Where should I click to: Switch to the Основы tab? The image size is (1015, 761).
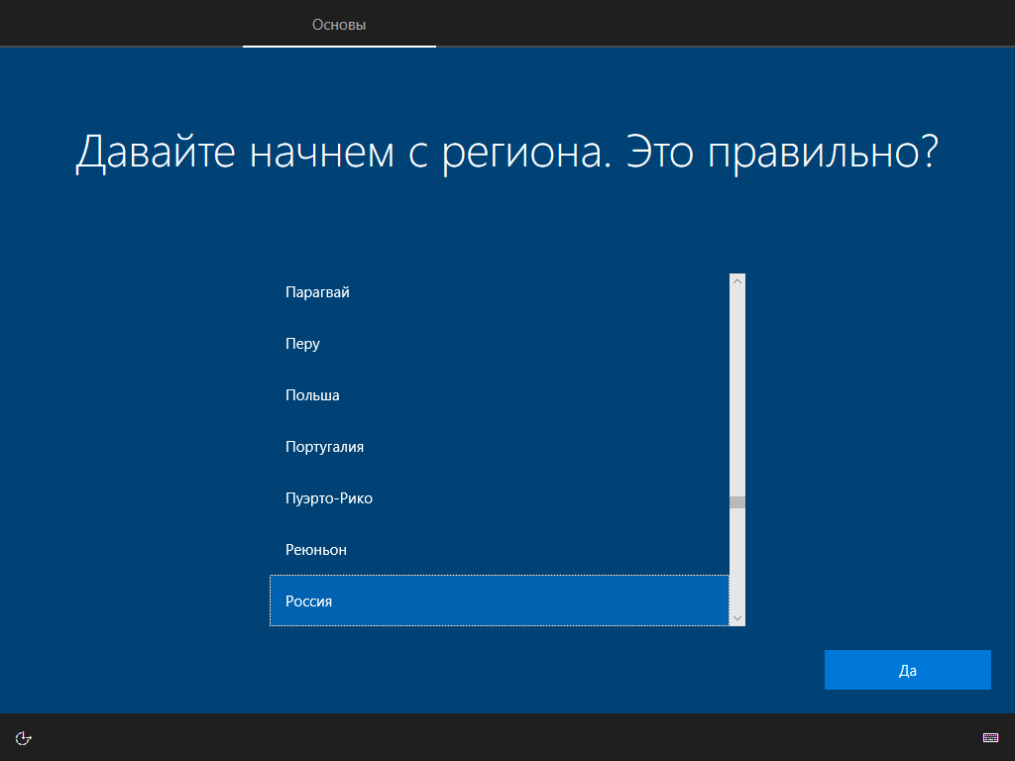coord(339,25)
